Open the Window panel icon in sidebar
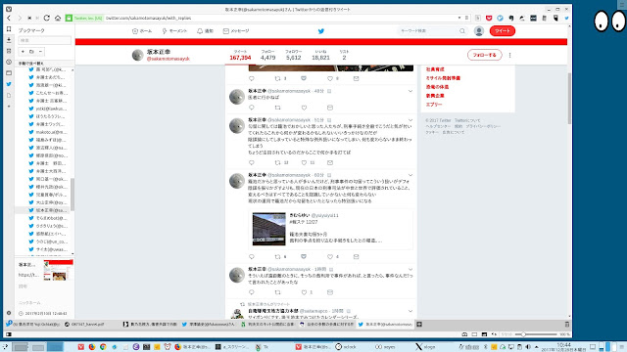The image size is (627, 352). [9, 73]
